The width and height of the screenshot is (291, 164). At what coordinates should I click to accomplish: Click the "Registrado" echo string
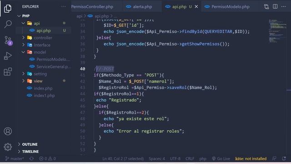pyautogui.click(x=124, y=100)
